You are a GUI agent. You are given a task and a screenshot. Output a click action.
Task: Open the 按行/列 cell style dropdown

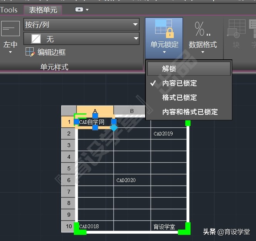pos(81,24)
